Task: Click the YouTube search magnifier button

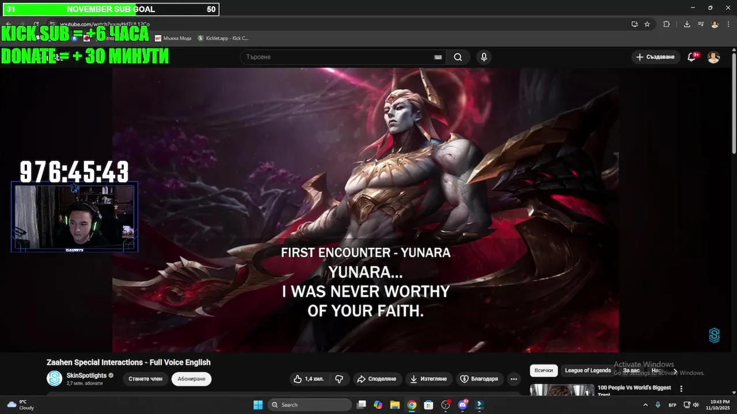Action: [458, 57]
